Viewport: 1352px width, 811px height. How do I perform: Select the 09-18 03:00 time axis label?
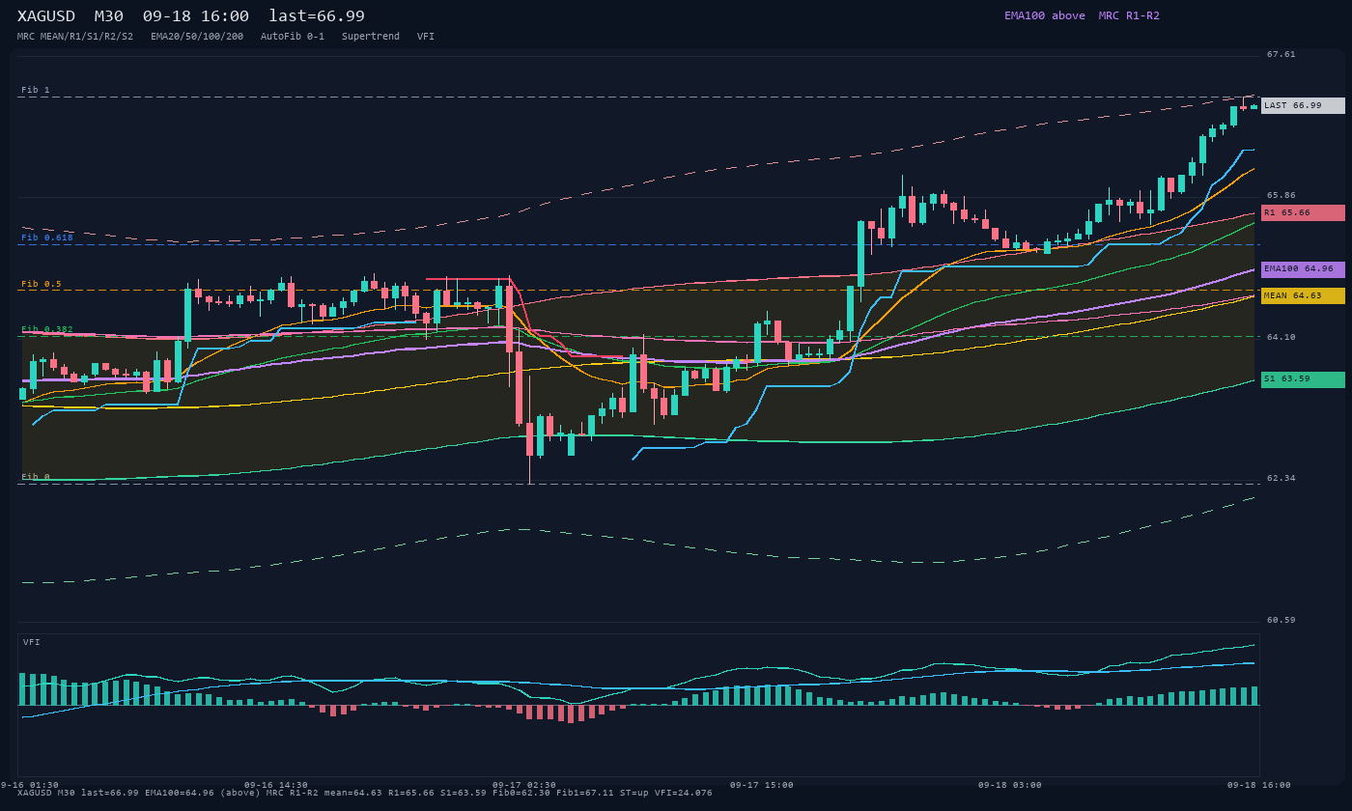tap(1010, 785)
